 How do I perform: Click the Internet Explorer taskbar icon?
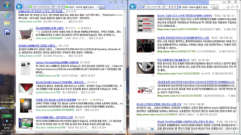pos(7,15)
